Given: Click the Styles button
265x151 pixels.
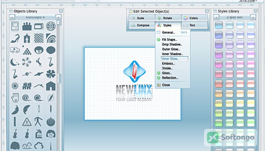Looking at the screenshot, I should 168,25.
